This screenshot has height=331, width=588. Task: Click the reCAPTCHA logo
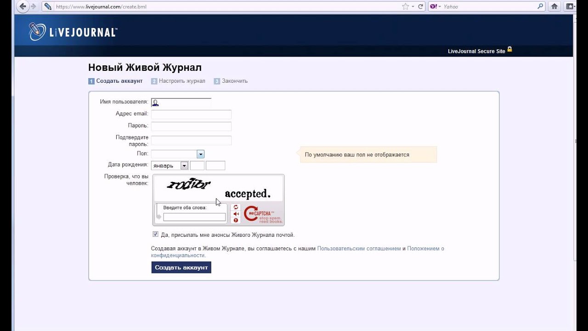pyautogui.click(x=262, y=214)
